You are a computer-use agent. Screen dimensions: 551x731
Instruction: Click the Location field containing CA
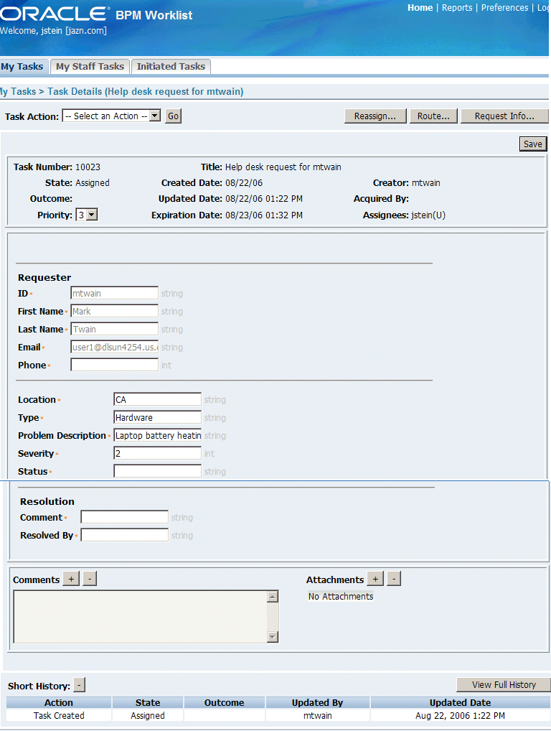(x=157, y=399)
